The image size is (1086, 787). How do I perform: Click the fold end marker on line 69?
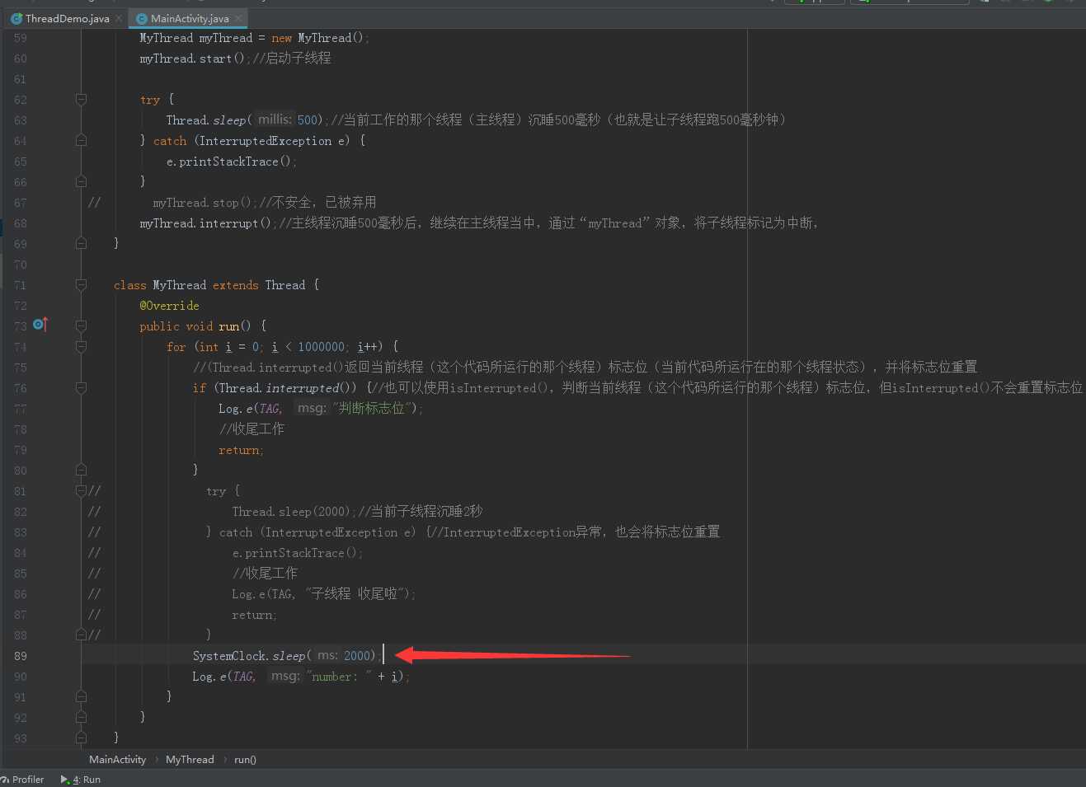tap(81, 243)
